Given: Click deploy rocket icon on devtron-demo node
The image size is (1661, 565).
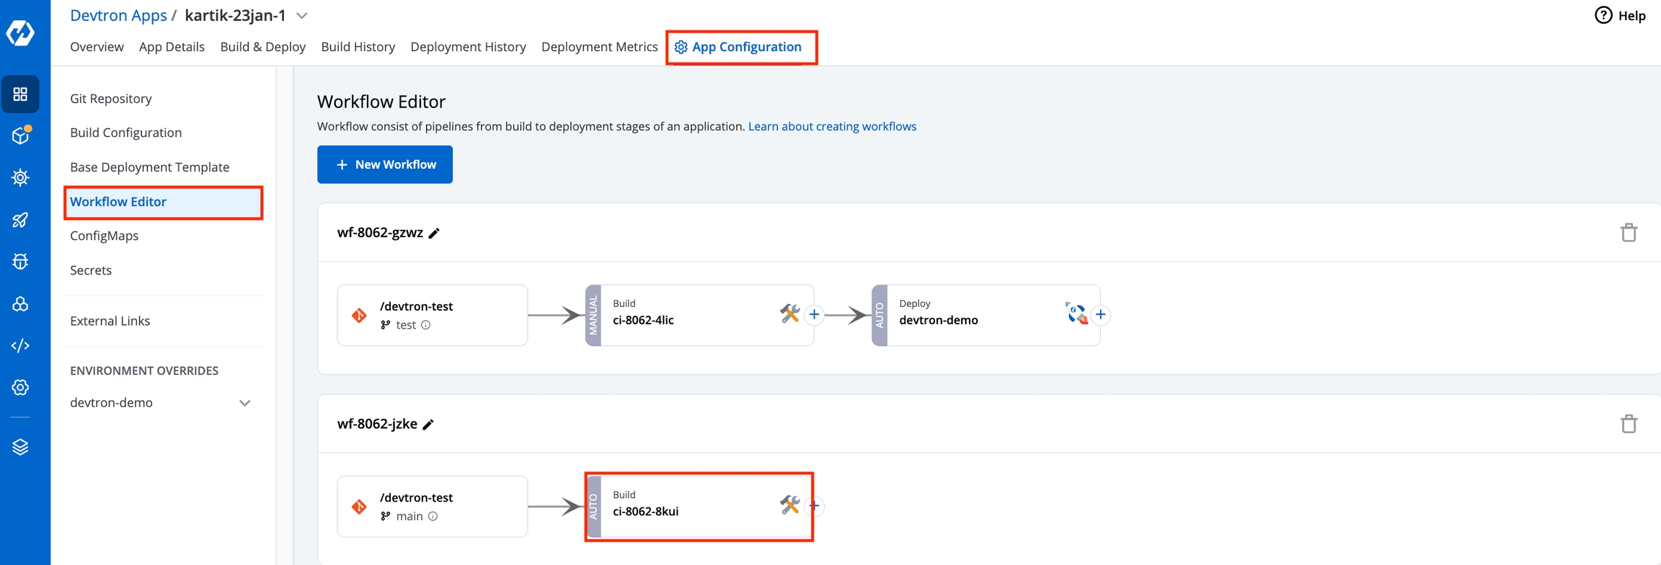Looking at the screenshot, I should pyautogui.click(x=1076, y=313).
